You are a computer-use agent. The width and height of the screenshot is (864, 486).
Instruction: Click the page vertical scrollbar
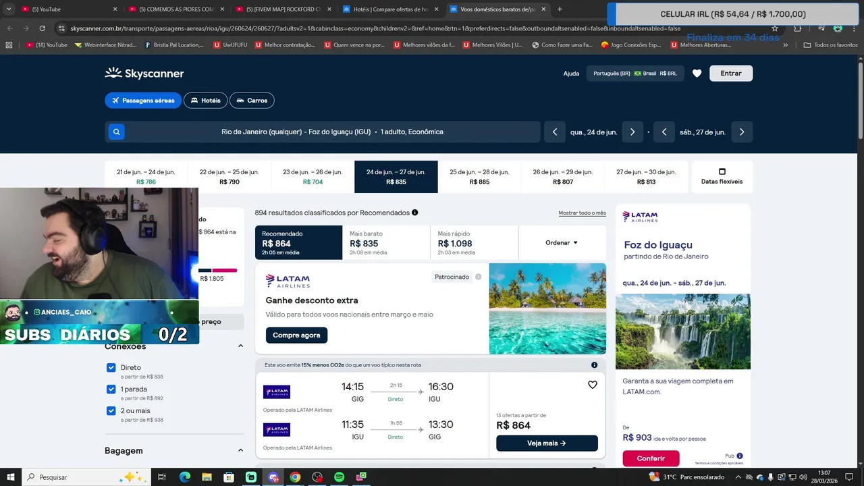coord(860,101)
